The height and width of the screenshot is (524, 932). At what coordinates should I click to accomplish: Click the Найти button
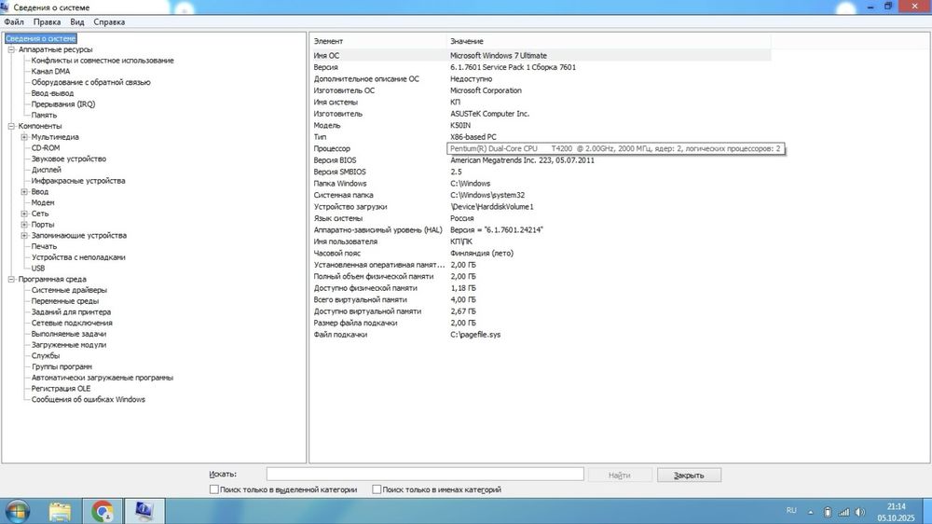(x=620, y=476)
